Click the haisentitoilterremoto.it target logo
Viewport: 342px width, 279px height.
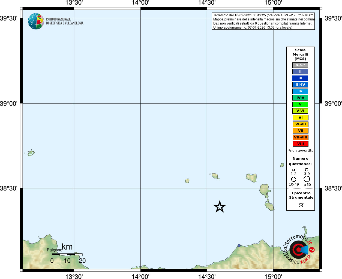tap(299, 250)
